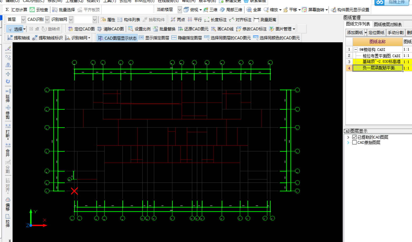Open 当前楼层 dropdown
The height and width of the screenshot is (242, 412).
[x=180, y=10]
